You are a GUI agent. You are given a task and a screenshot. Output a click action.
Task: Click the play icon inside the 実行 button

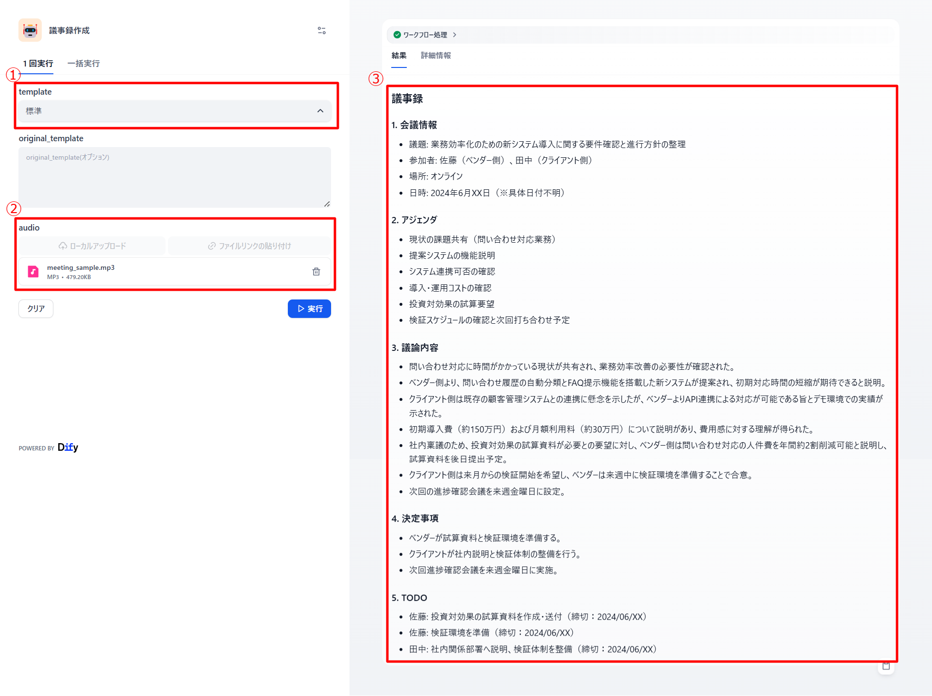point(300,309)
